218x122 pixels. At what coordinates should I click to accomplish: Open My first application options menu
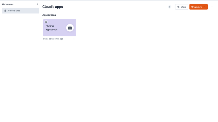point(74,39)
